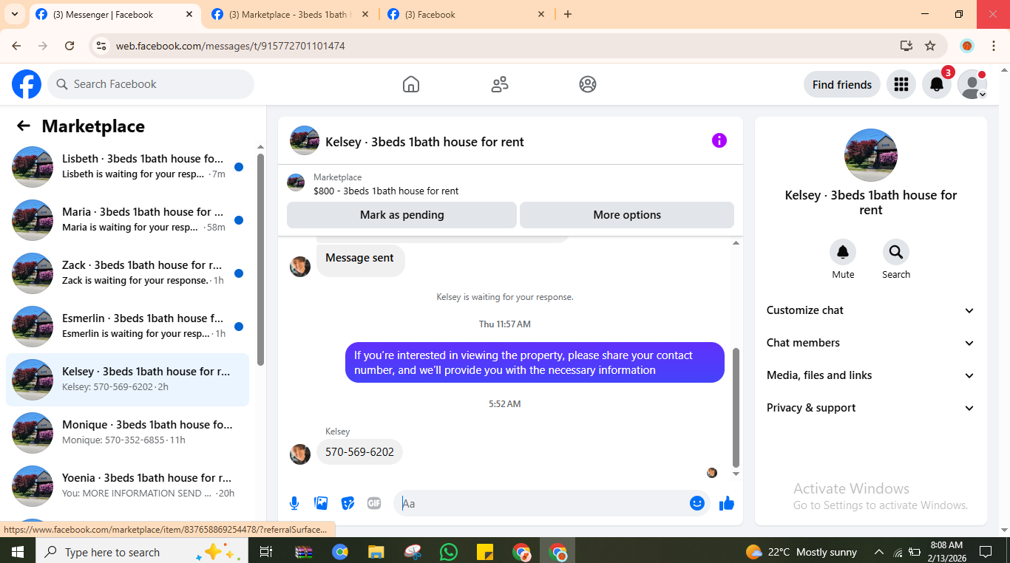This screenshot has width=1010, height=563.
Task: Expand Chat members section
Action: (871, 343)
